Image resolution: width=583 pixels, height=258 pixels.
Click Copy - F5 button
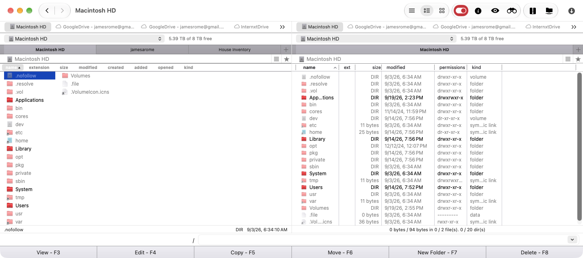tap(243, 252)
